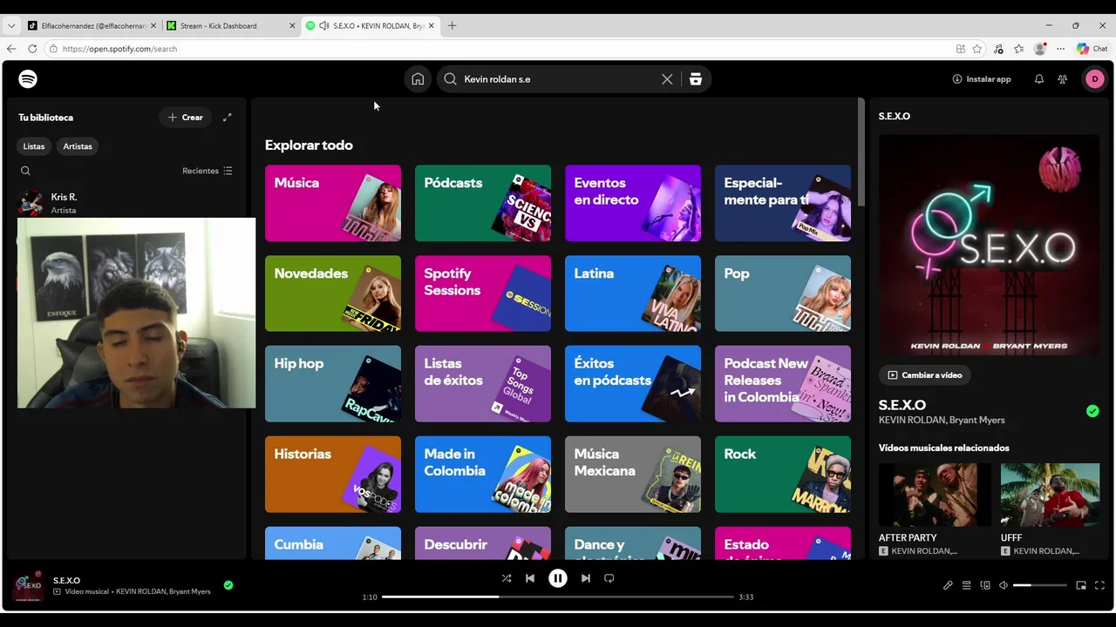
Task: Open connect to a device icon
Action: (985, 586)
